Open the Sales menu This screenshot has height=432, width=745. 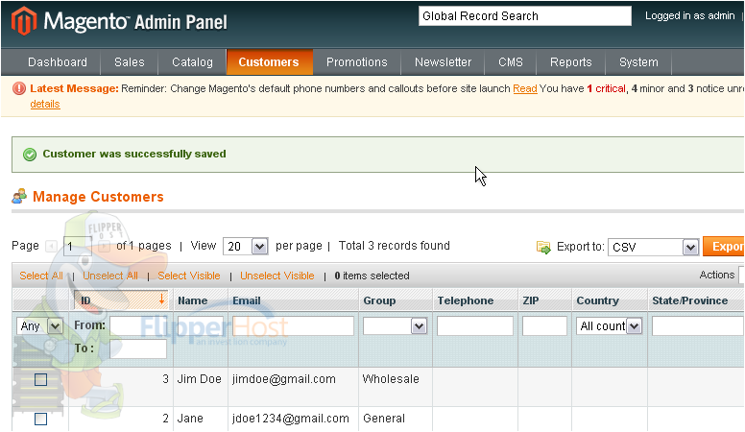(x=130, y=62)
